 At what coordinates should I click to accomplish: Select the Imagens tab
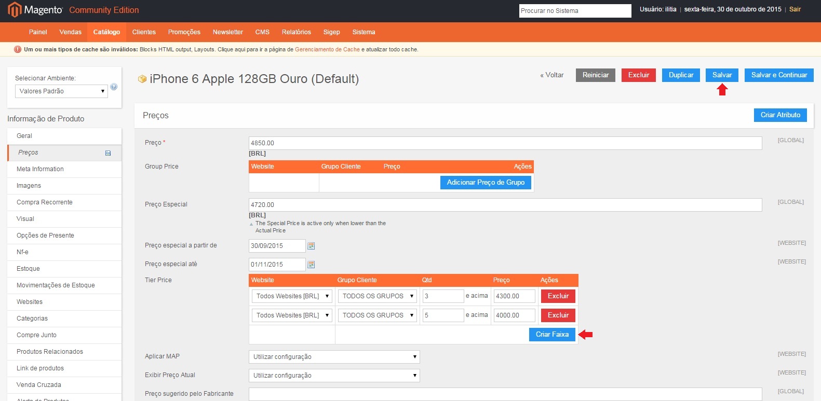pos(64,186)
